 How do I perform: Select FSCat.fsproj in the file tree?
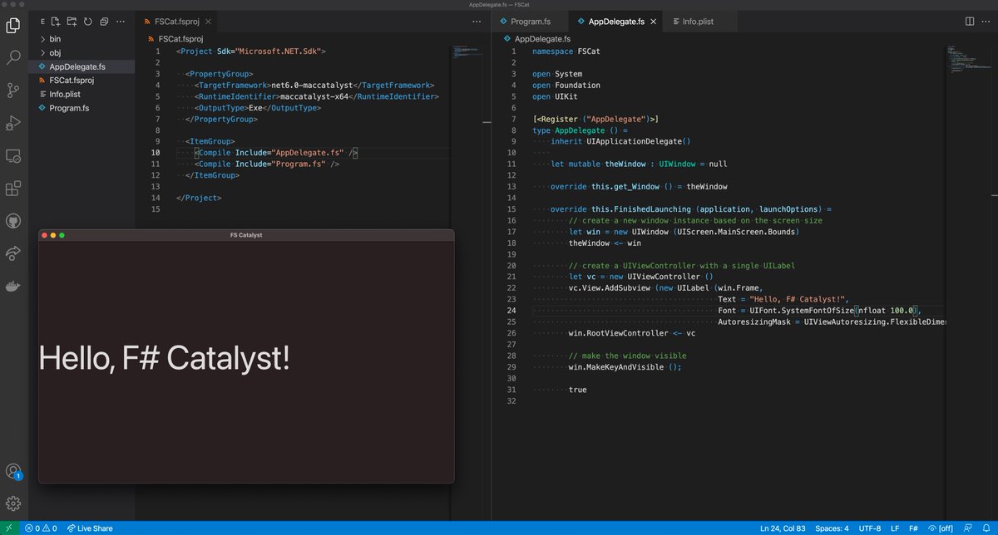click(x=82, y=81)
